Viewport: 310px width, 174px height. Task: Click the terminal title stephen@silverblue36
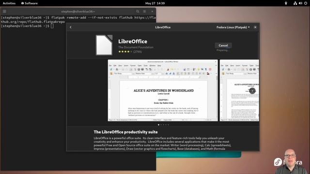pyautogui.click(x=78, y=12)
